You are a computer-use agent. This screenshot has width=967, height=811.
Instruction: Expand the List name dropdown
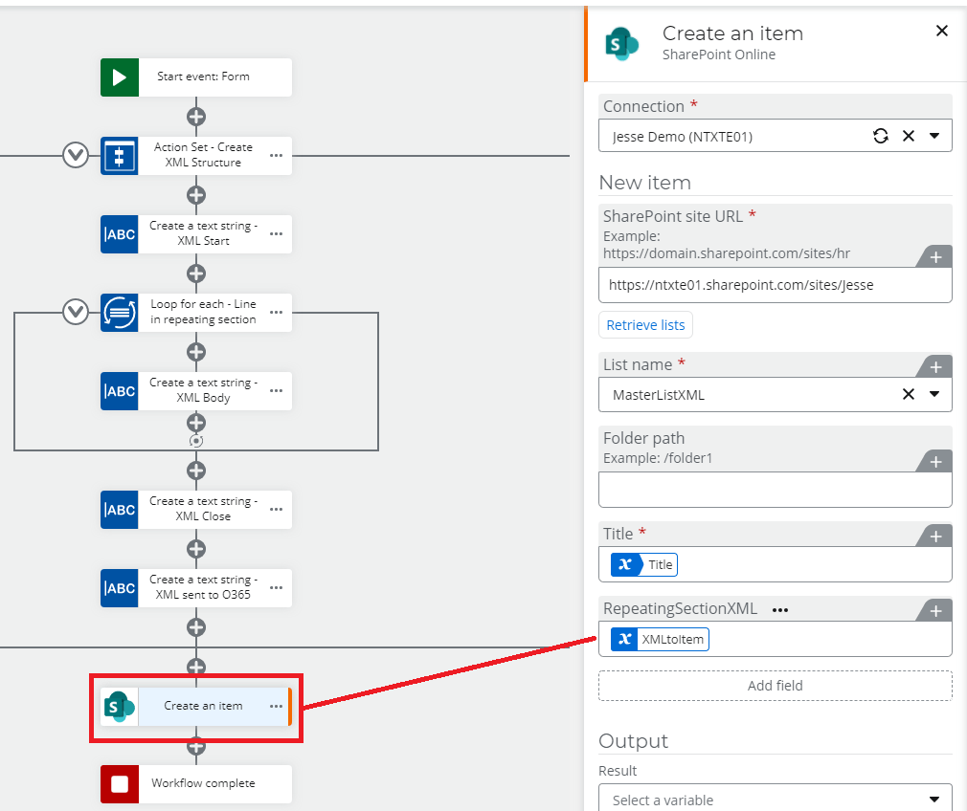point(934,395)
